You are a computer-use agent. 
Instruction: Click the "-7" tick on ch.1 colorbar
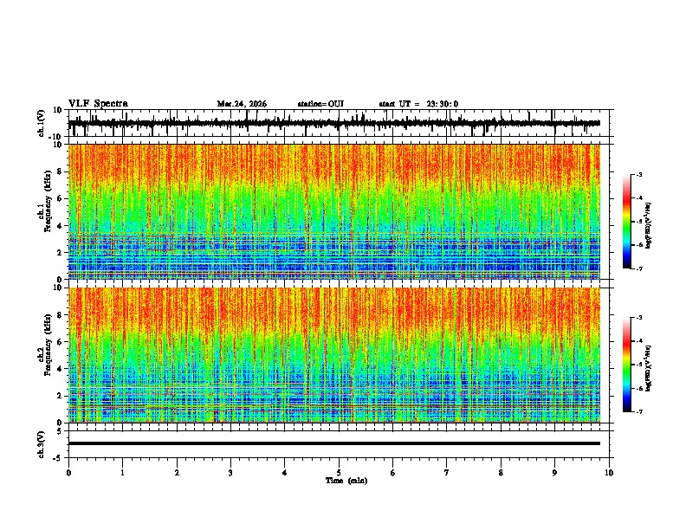point(638,268)
